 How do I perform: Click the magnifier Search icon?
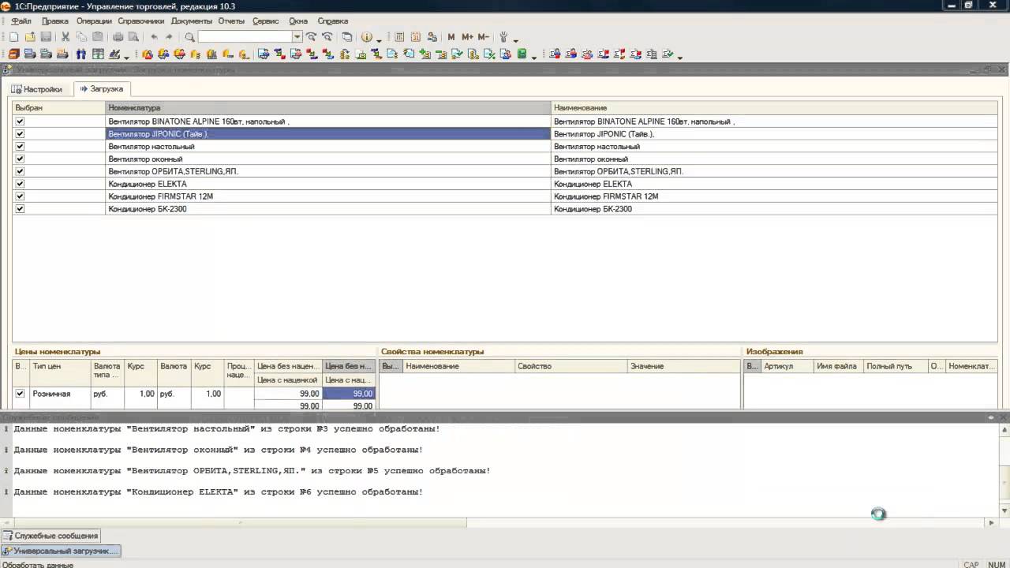pos(189,37)
